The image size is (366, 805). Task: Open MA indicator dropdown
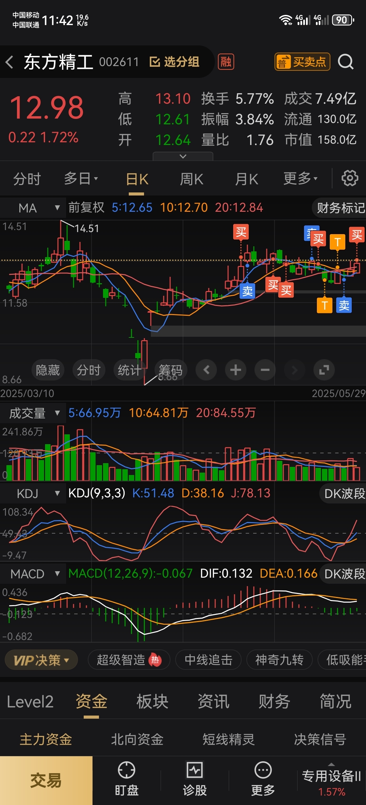pos(33,208)
